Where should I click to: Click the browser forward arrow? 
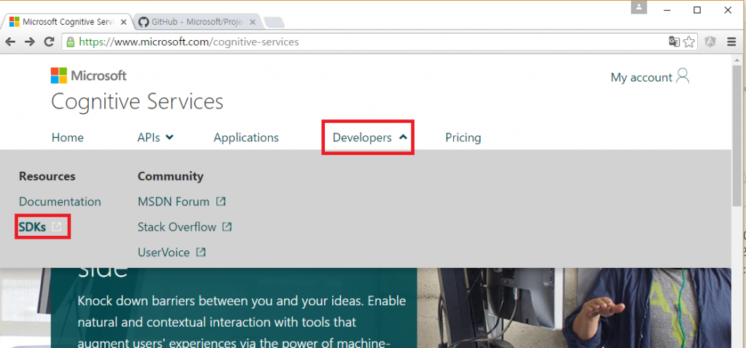click(30, 42)
